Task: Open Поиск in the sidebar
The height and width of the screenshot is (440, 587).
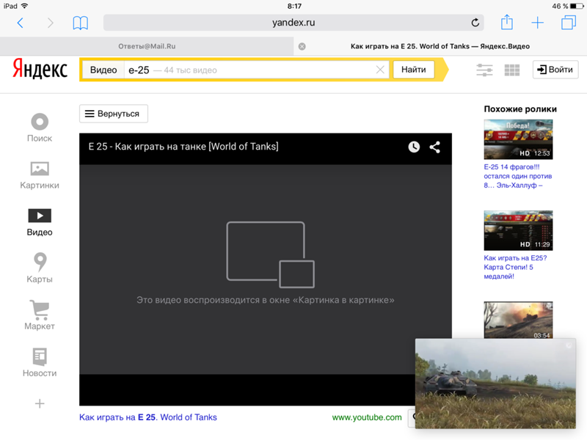Action: [x=40, y=128]
